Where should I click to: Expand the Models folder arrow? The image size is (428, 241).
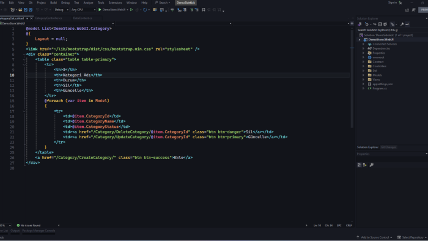(363, 75)
